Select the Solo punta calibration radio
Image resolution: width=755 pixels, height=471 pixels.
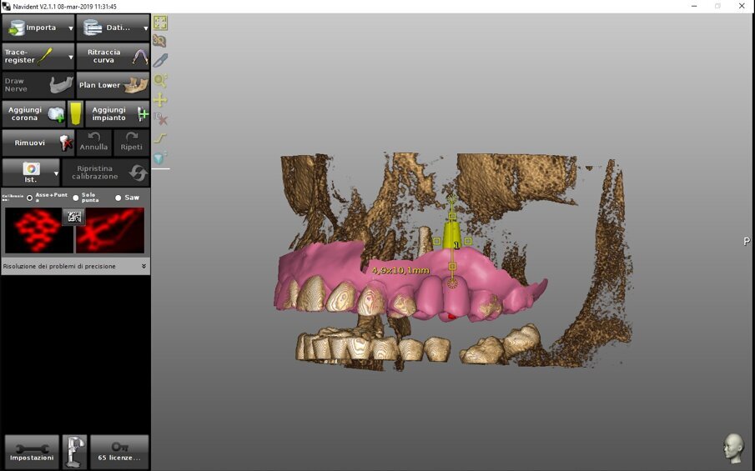pyautogui.click(x=76, y=198)
